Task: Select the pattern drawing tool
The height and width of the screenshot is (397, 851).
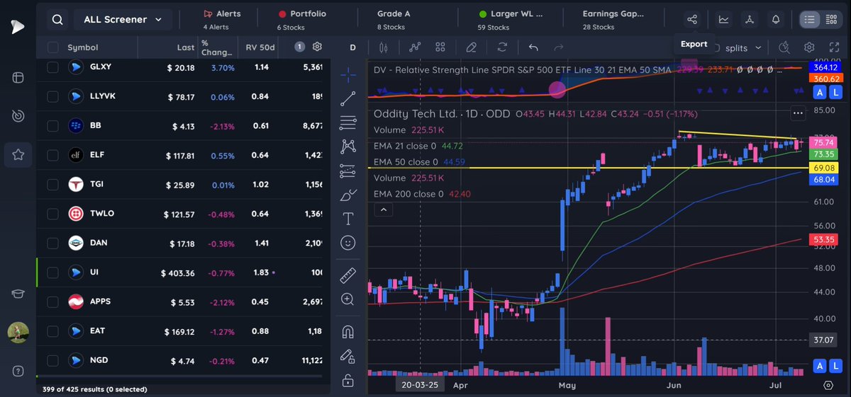Action: [348, 146]
